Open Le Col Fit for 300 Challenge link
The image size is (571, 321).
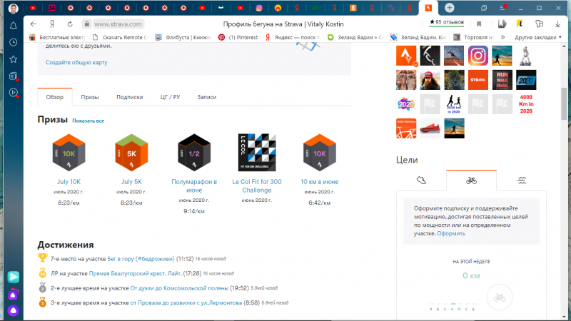[257, 185]
